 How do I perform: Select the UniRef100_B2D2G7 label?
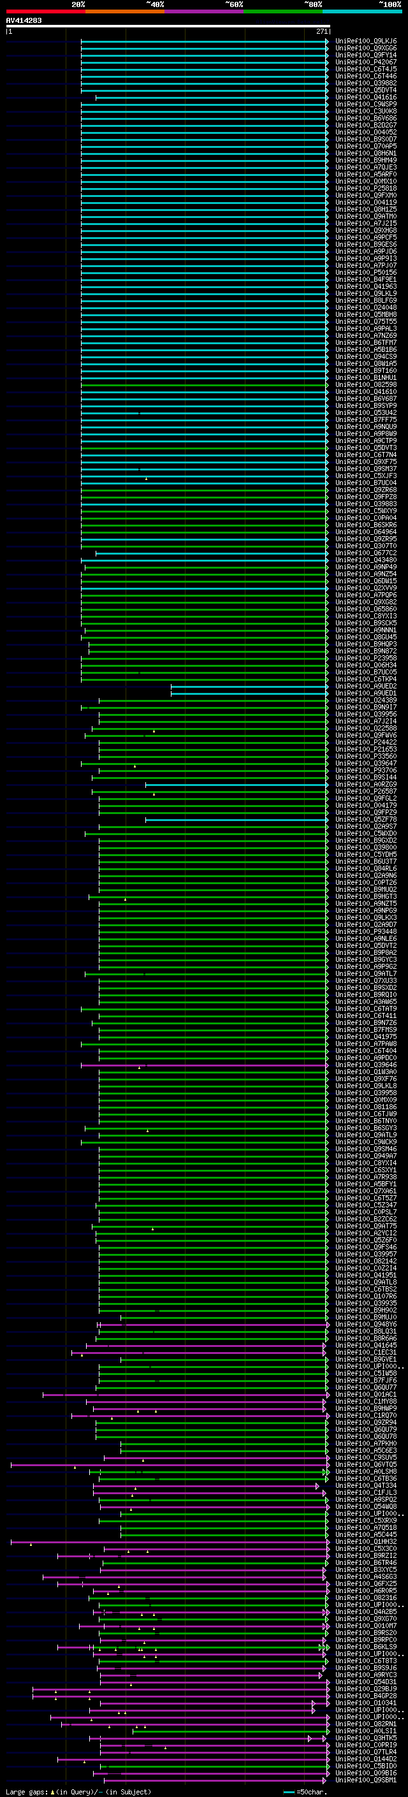pos(366,126)
